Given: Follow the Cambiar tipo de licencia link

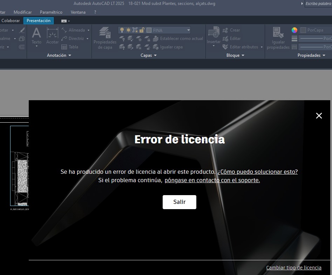Looking at the screenshot, I should (x=294, y=267).
